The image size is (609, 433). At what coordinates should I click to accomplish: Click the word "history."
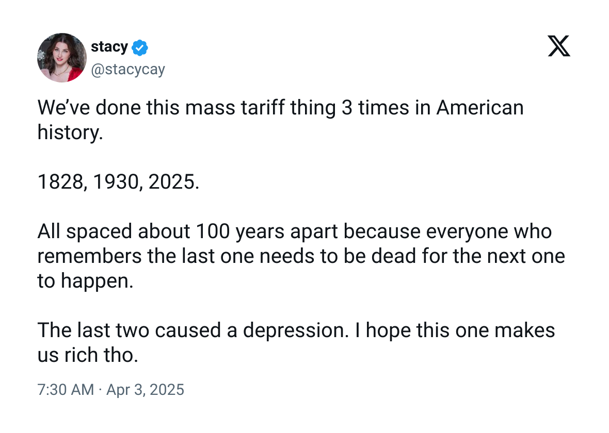[70, 132]
